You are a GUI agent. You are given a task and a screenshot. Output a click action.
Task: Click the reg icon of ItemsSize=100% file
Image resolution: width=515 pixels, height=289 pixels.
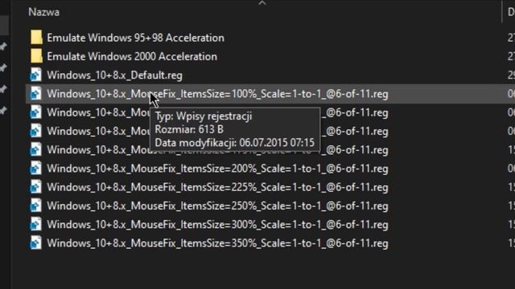pyautogui.click(x=35, y=94)
